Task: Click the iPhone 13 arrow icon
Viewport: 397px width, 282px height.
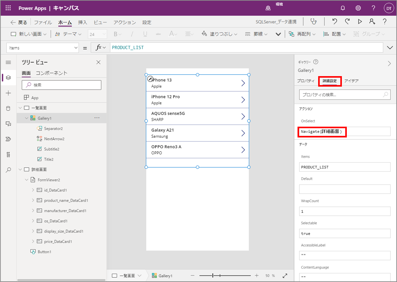Action: (x=243, y=83)
